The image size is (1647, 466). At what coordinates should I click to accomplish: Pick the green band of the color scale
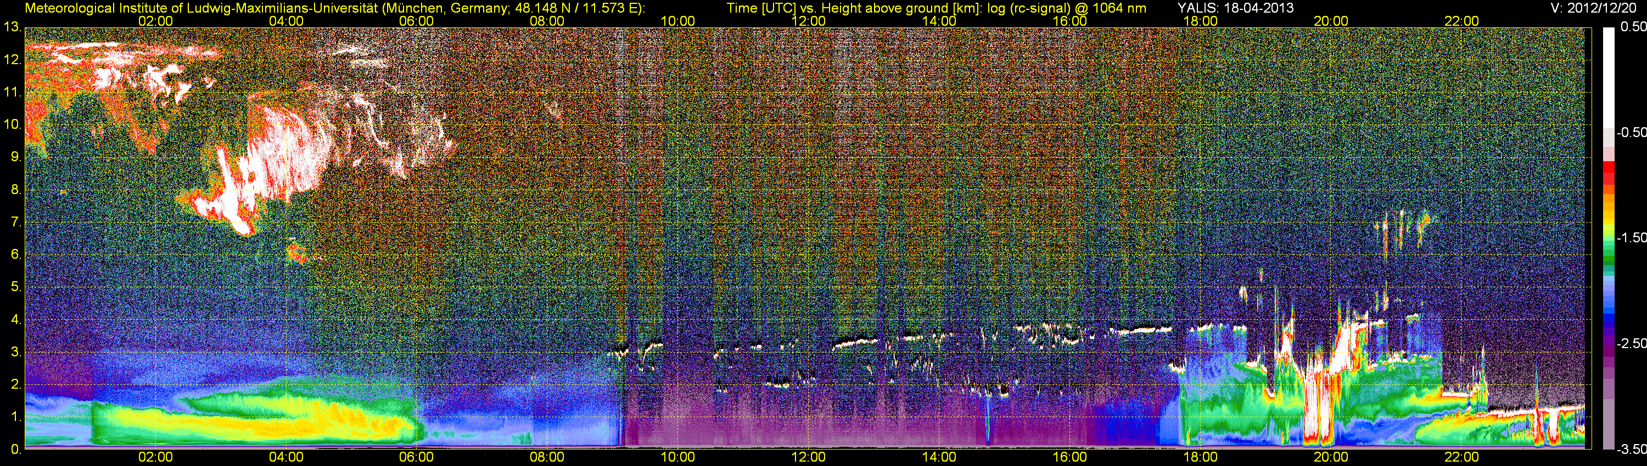point(1609,254)
